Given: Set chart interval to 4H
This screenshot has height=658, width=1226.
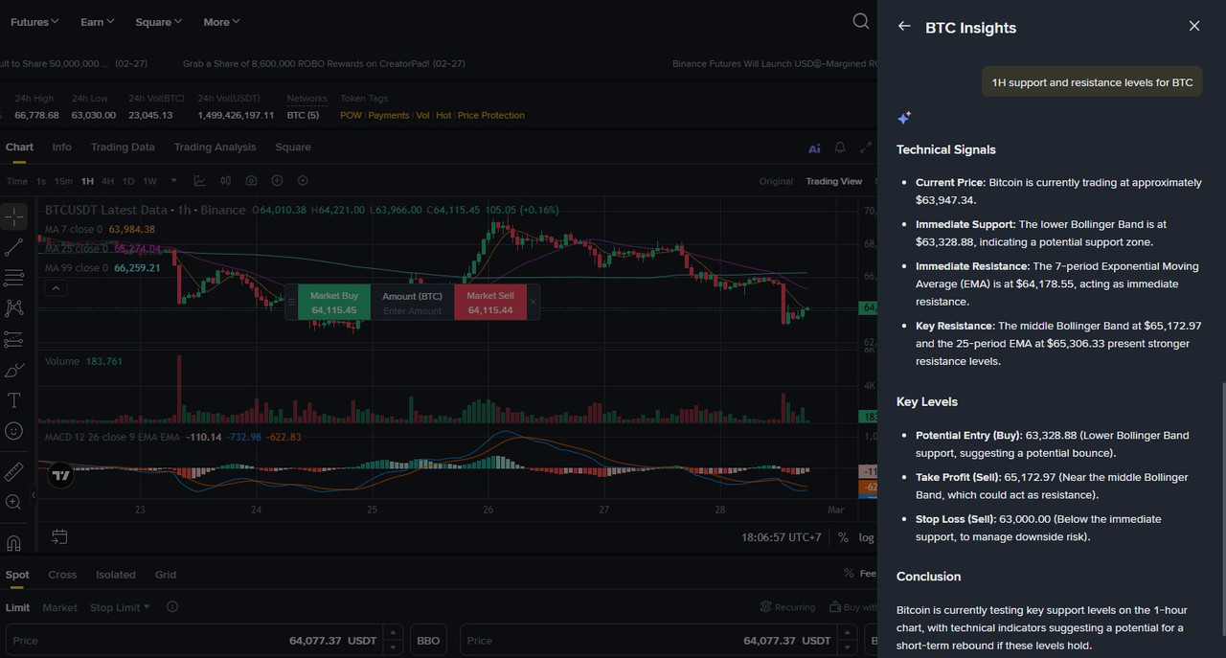Looking at the screenshot, I should click(x=107, y=181).
